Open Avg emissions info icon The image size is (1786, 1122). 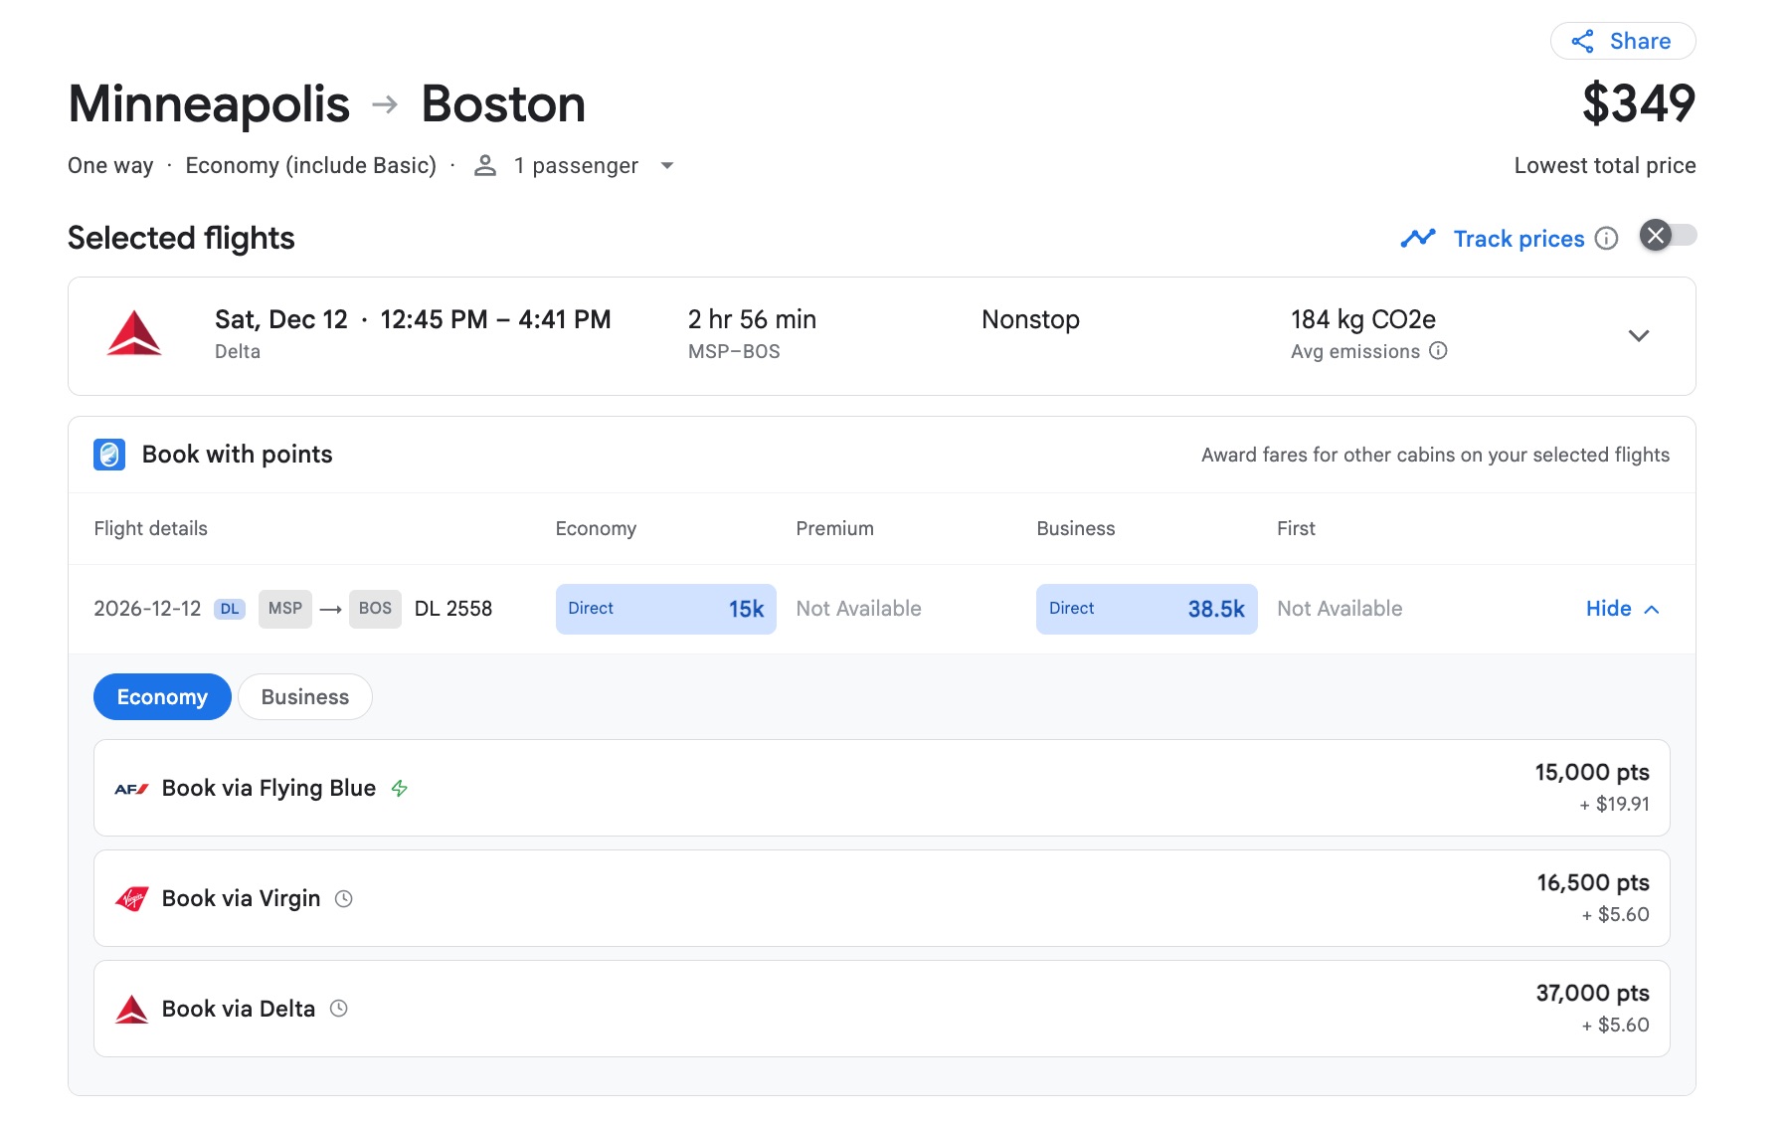(1438, 351)
